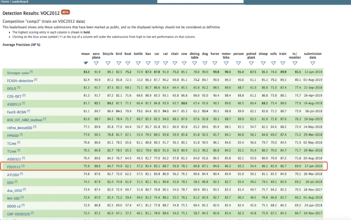Image resolution: width=351 pixels, height=220 pixels.
Task: Sort by horse column arrow
Action: click(215, 63)
